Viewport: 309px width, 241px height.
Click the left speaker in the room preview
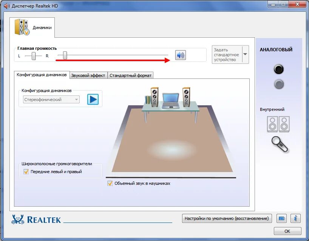tap(154, 97)
